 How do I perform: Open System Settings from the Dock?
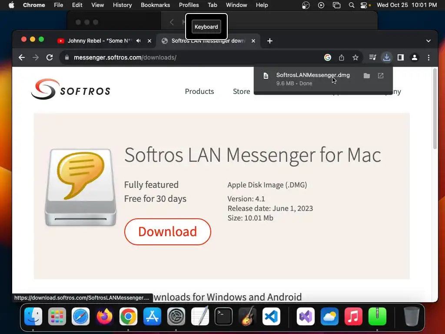click(176, 317)
